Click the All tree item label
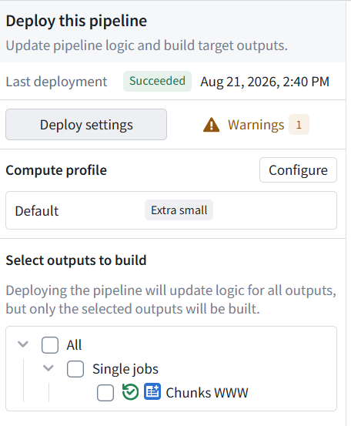 click(x=74, y=345)
